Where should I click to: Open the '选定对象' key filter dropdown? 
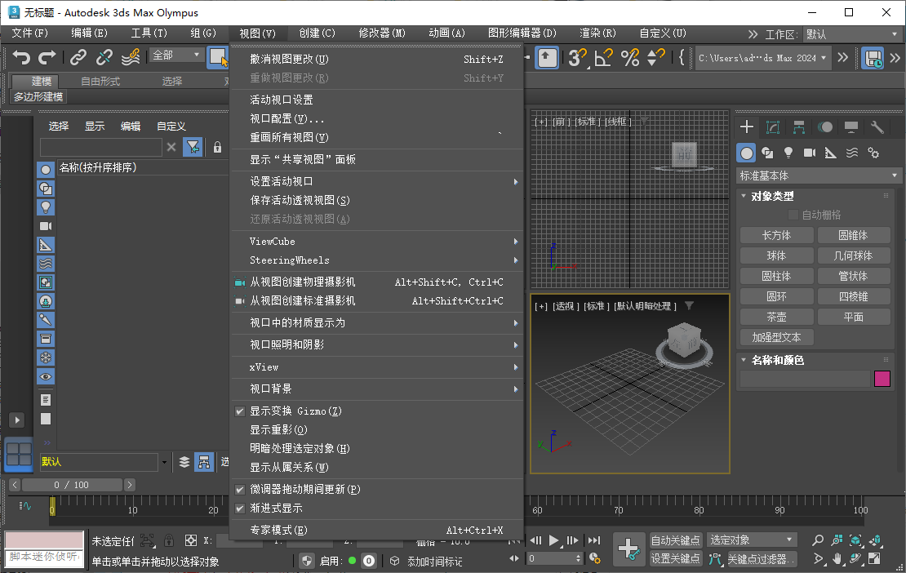752,540
